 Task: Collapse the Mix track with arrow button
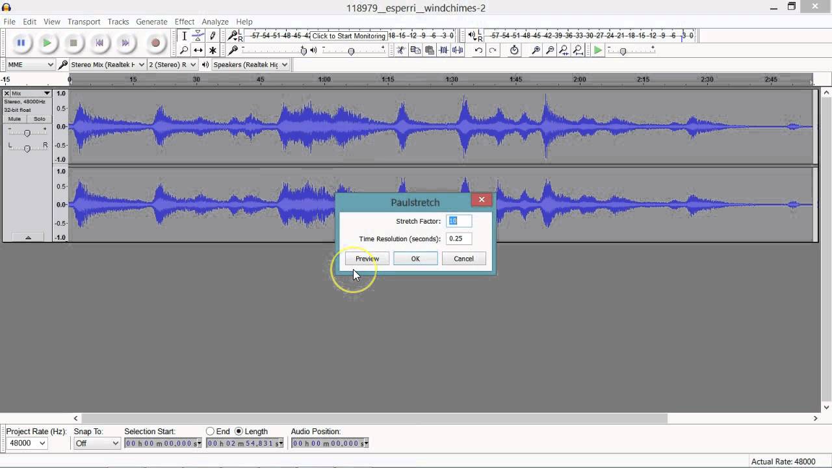(28, 237)
